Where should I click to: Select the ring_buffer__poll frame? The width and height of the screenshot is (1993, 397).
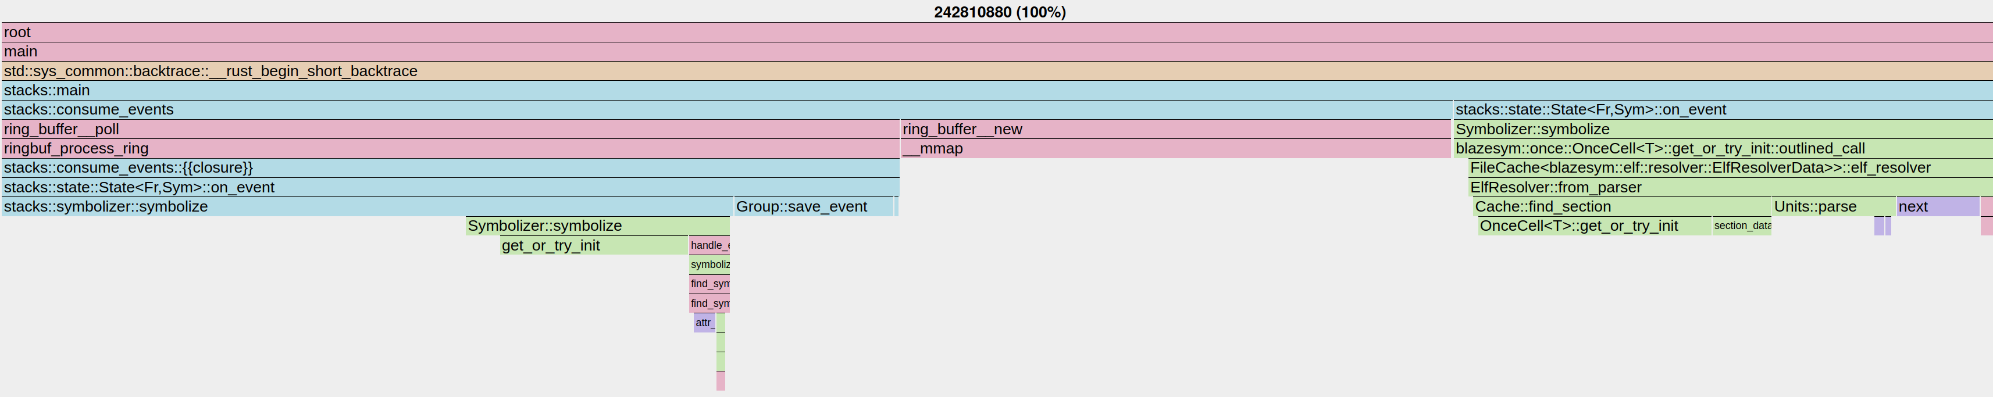tap(450, 129)
